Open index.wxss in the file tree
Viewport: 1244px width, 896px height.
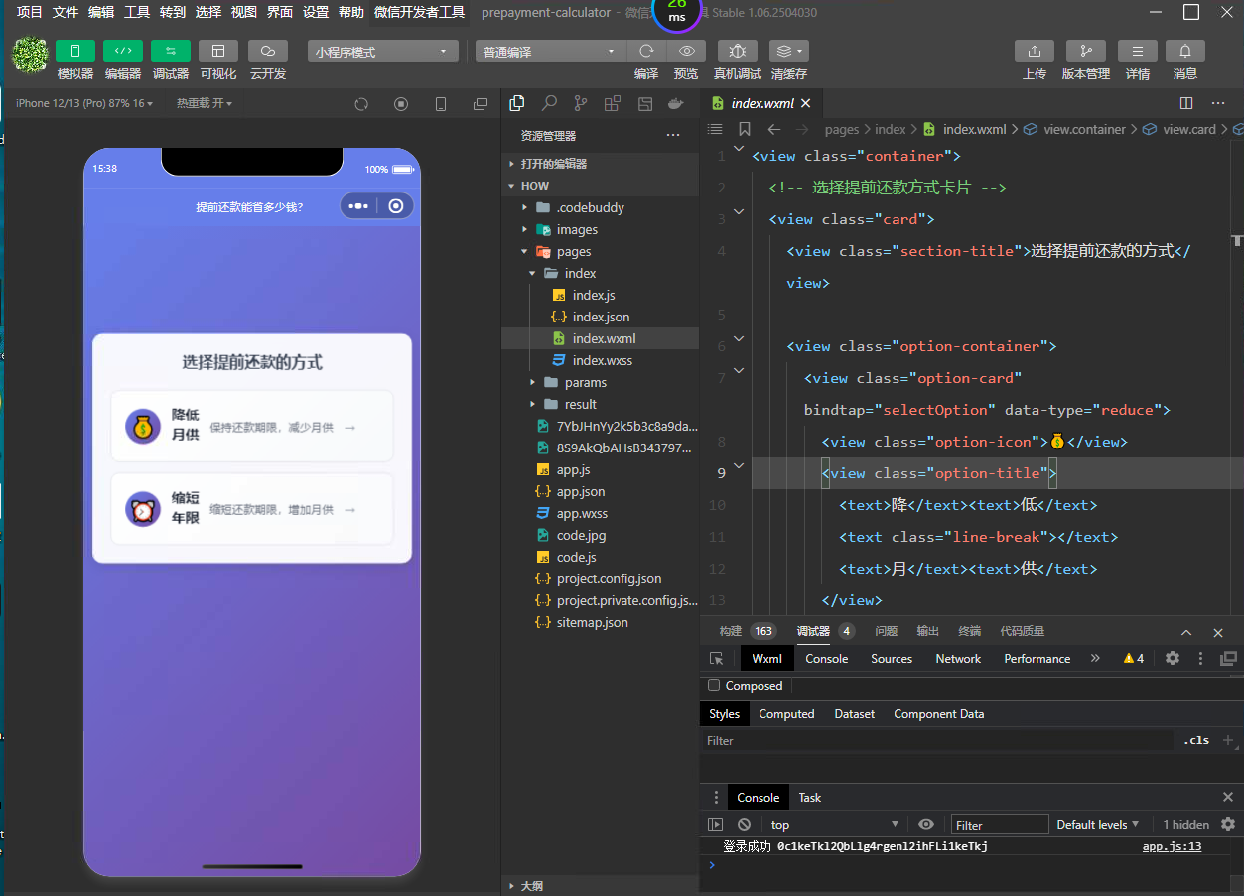tap(600, 360)
